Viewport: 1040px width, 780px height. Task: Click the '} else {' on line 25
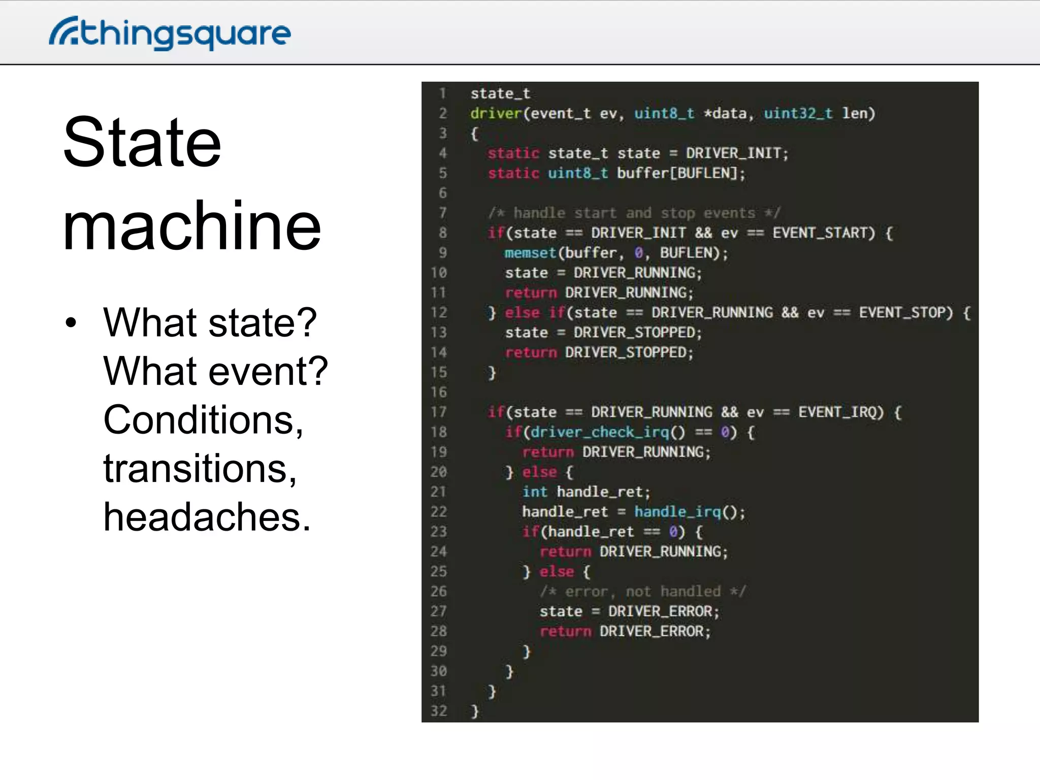coord(556,571)
